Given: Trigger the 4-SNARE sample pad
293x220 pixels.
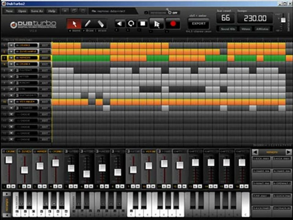Looking at the screenshot, I should tap(282, 174).
